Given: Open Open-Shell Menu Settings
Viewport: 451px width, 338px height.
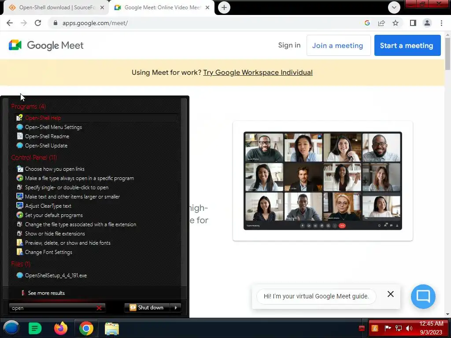Looking at the screenshot, I should coord(53,127).
